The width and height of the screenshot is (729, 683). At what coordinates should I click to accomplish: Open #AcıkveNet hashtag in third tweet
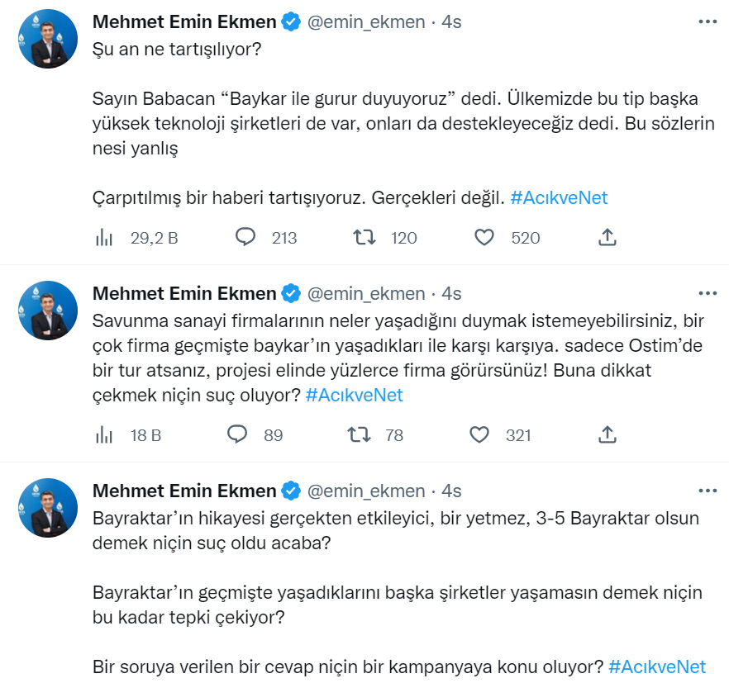tap(657, 666)
